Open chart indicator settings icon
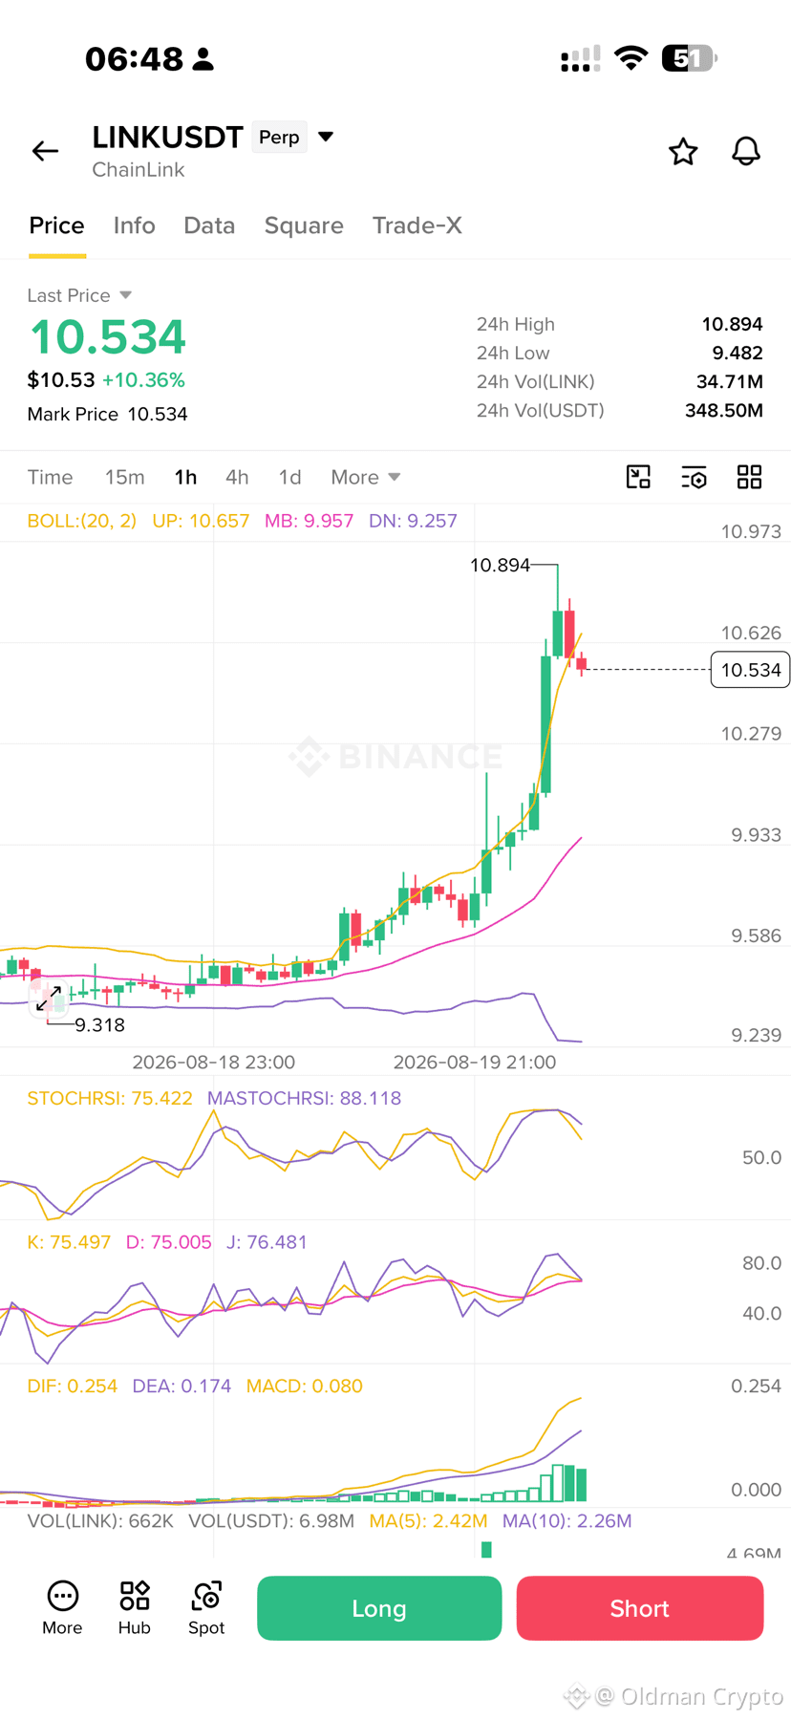The height and width of the screenshot is (1720, 791). pyautogui.click(x=695, y=477)
